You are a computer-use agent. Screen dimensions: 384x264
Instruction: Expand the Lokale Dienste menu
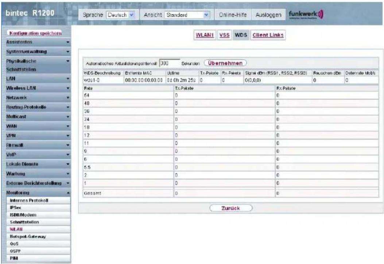tap(38, 164)
